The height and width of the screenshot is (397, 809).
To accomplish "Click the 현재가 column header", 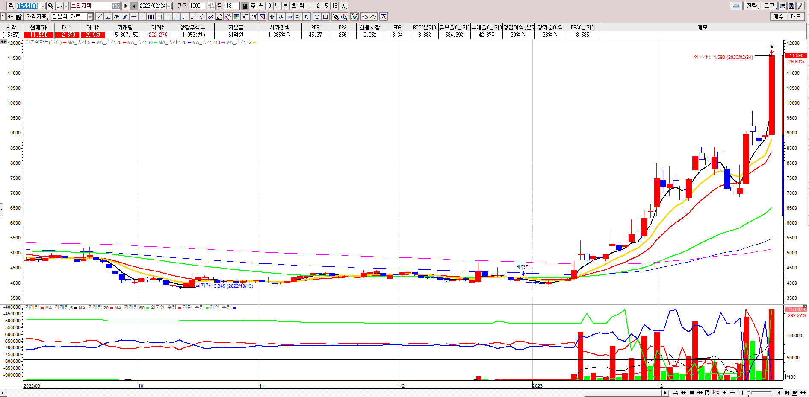I will click(38, 27).
